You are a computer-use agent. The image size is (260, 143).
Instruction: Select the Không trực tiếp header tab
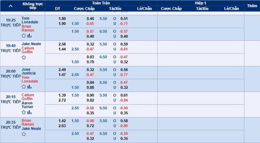[x=33, y=6]
